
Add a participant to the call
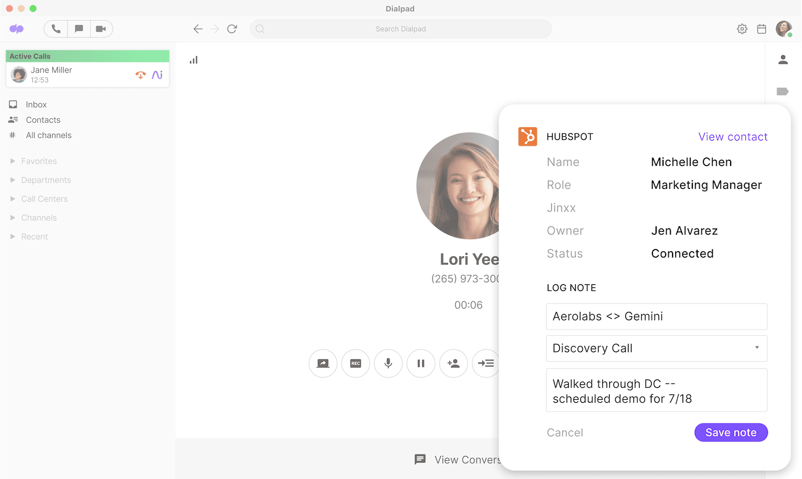click(453, 363)
